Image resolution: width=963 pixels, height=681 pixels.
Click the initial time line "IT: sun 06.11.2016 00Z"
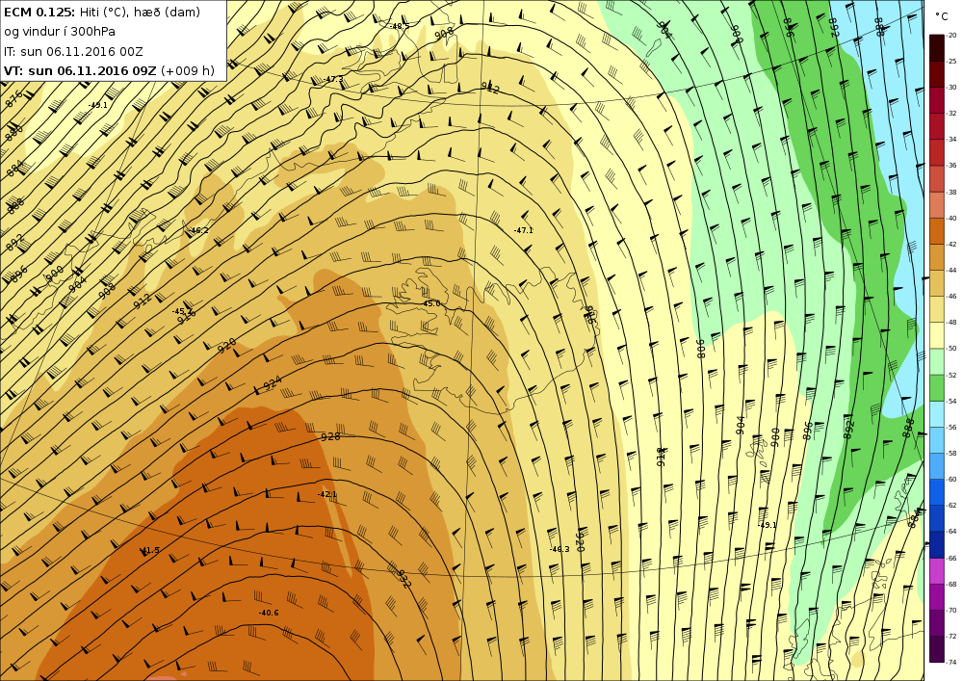(73, 52)
